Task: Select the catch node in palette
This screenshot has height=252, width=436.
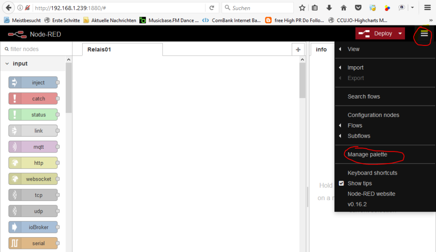Action: click(33, 99)
